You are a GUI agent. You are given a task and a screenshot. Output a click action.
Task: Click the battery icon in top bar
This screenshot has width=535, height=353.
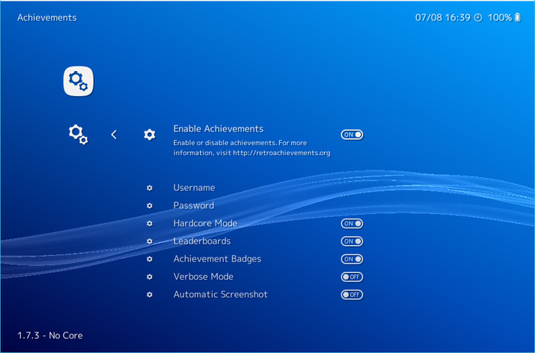(518, 18)
